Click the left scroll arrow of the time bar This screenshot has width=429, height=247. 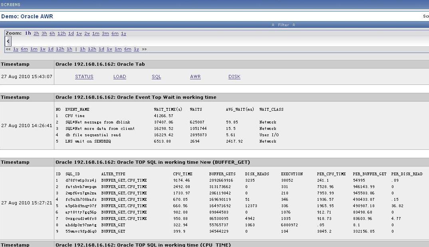(8, 41)
